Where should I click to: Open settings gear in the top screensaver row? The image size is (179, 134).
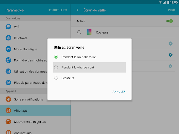point(171,43)
